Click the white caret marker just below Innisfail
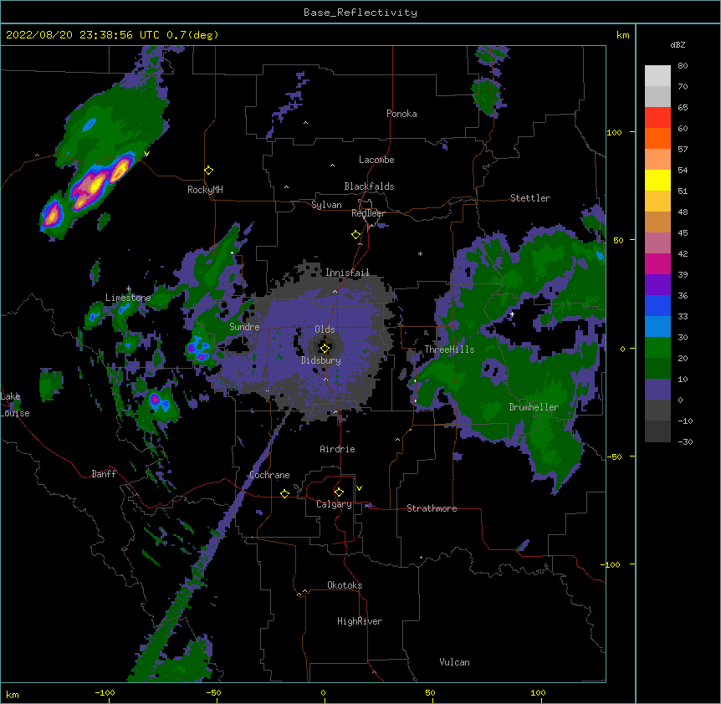The width and height of the screenshot is (721, 704). pos(335,292)
